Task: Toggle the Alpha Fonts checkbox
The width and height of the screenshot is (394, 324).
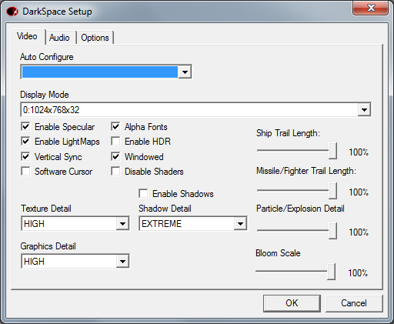Action: tap(115, 127)
